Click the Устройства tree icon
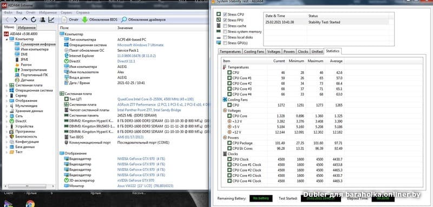Screen dimensions: 433x207 [x=11, y=126]
